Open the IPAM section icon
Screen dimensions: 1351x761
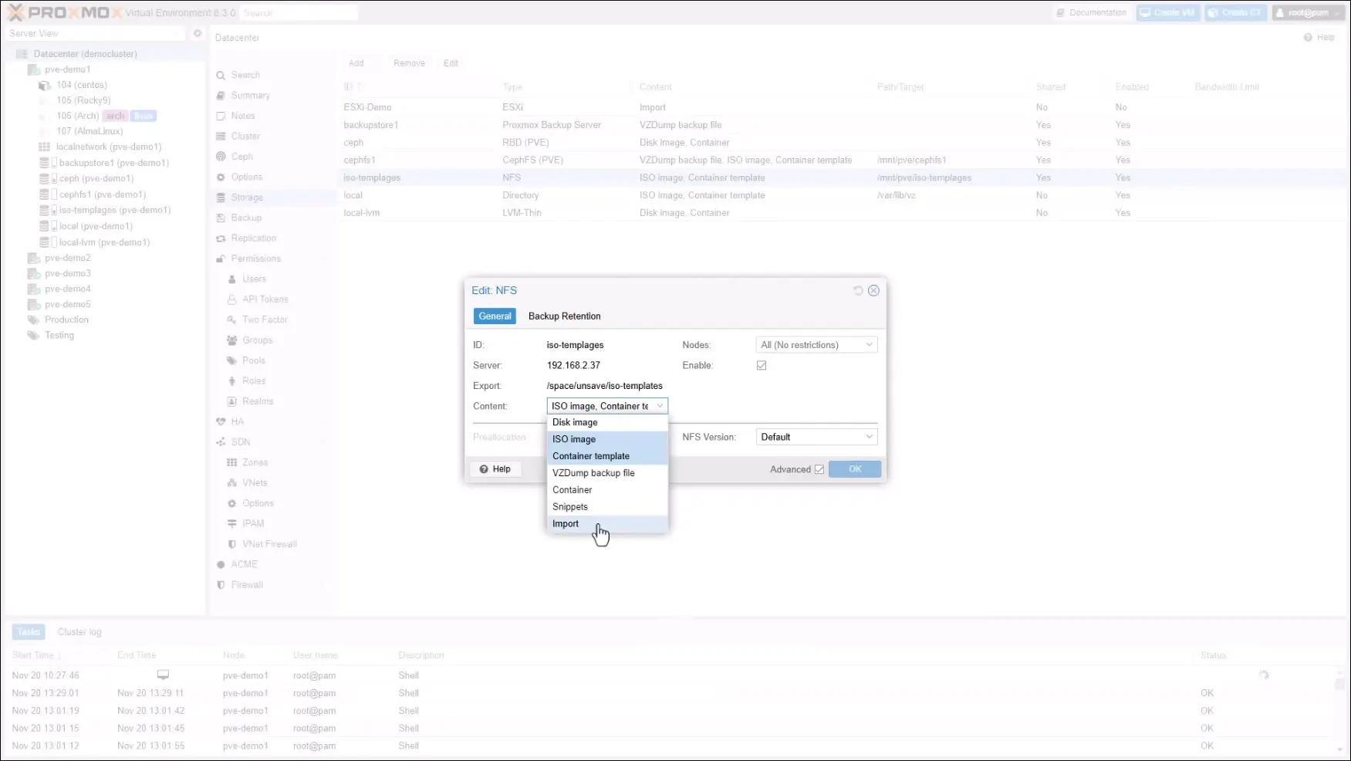tap(231, 523)
